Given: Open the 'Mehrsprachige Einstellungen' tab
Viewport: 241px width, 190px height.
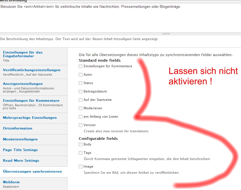Looking at the screenshot, I should click(30, 118).
